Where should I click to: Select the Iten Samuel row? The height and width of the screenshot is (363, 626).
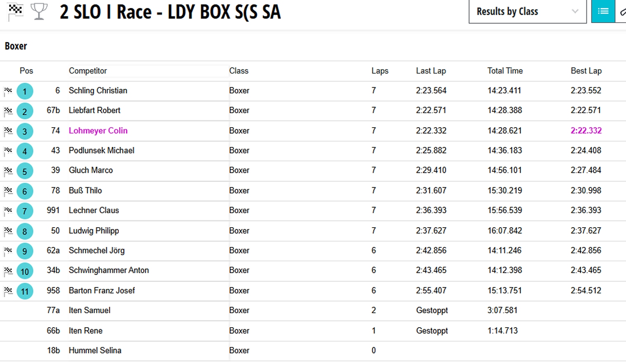pyautogui.click(x=89, y=310)
